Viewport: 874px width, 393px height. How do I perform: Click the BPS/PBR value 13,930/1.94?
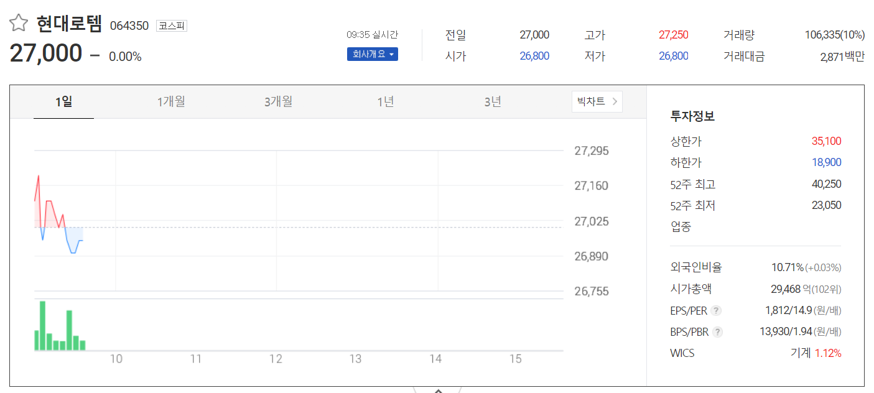pyautogui.click(x=786, y=331)
